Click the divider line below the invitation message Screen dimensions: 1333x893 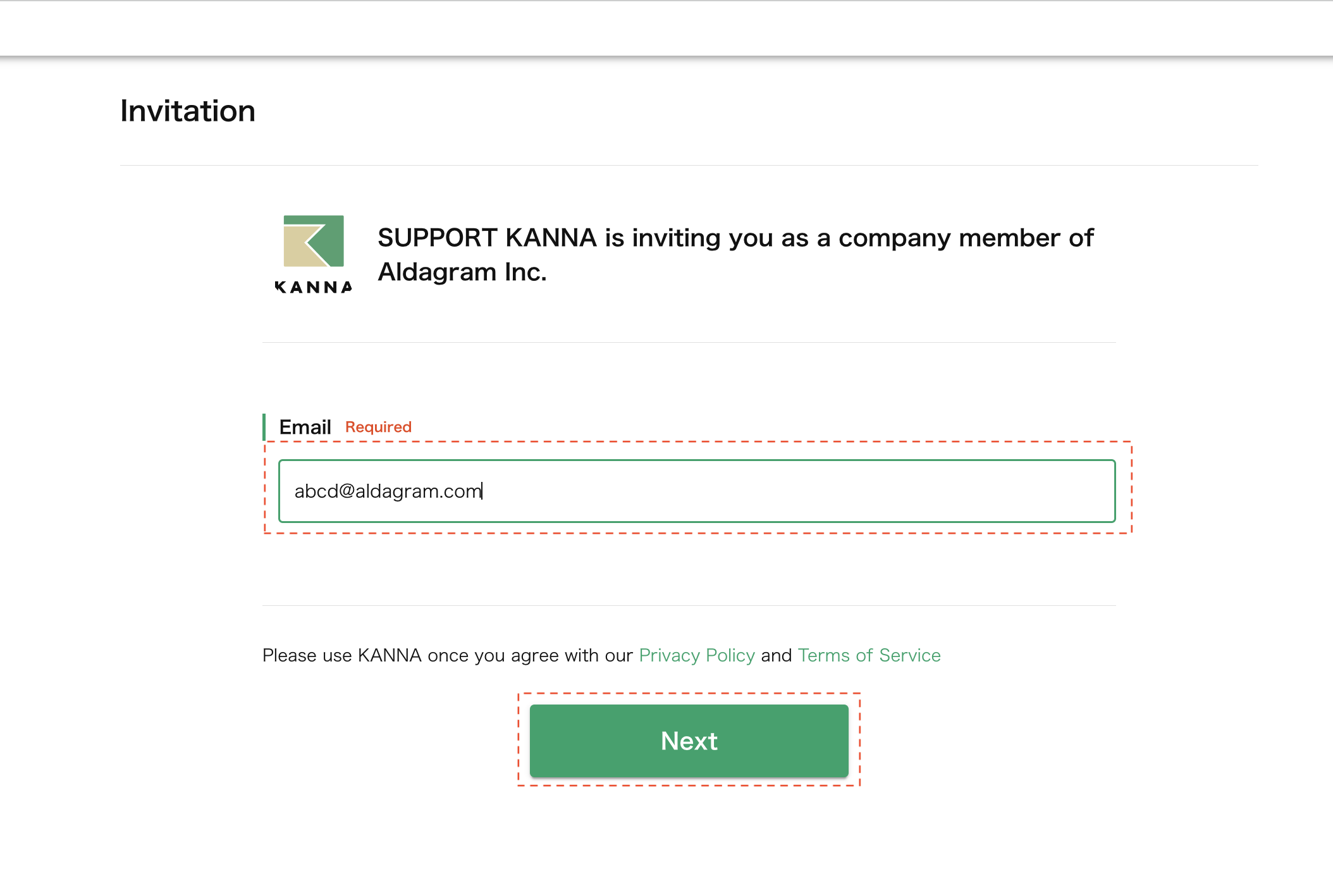click(689, 342)
